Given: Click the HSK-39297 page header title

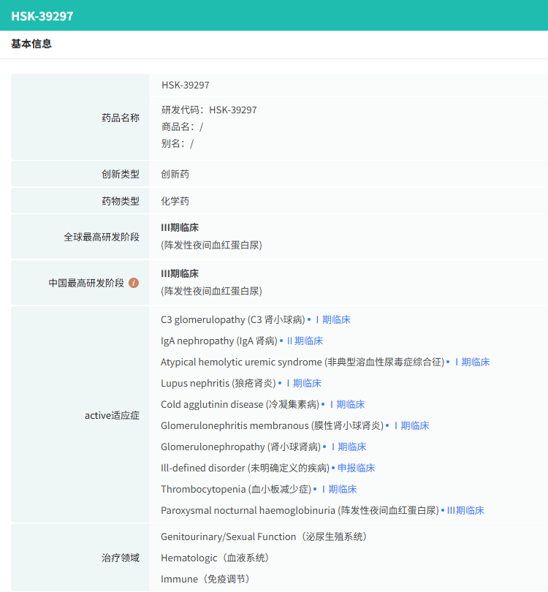Looking at the screenshot, I should [42, 16].
